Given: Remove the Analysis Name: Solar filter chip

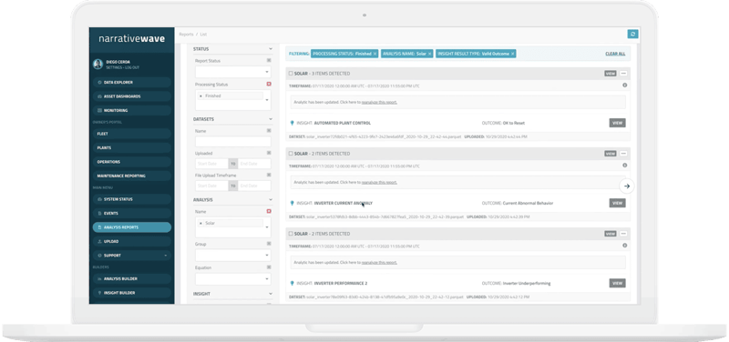Looking at the screenshot, I should click(429, 54).
